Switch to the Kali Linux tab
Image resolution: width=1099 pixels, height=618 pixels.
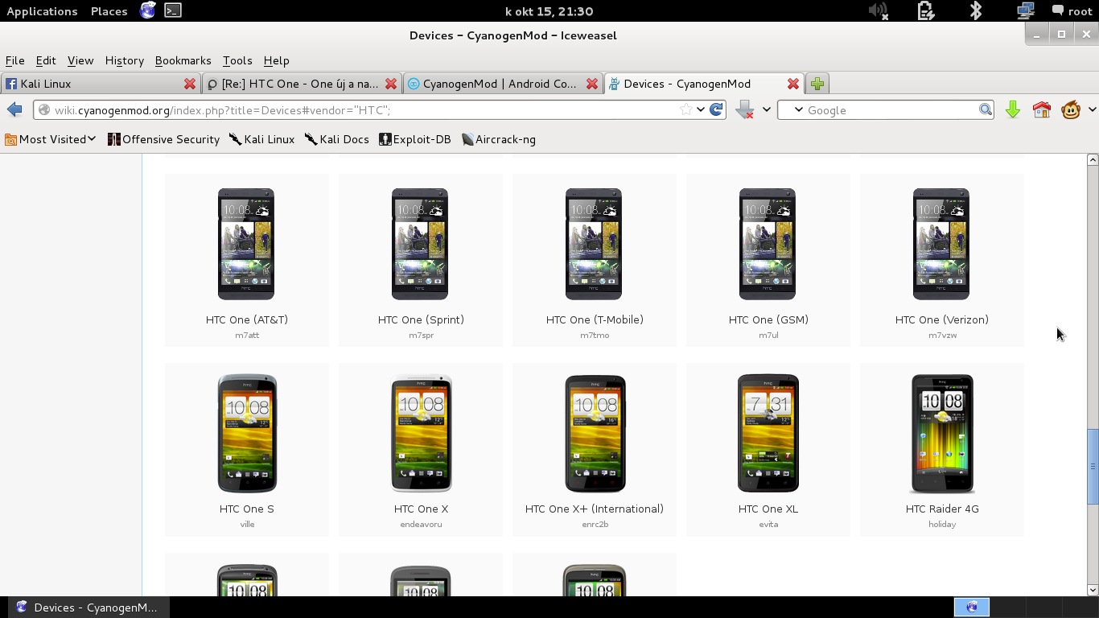pyautogui.click(x=101, y=84)
